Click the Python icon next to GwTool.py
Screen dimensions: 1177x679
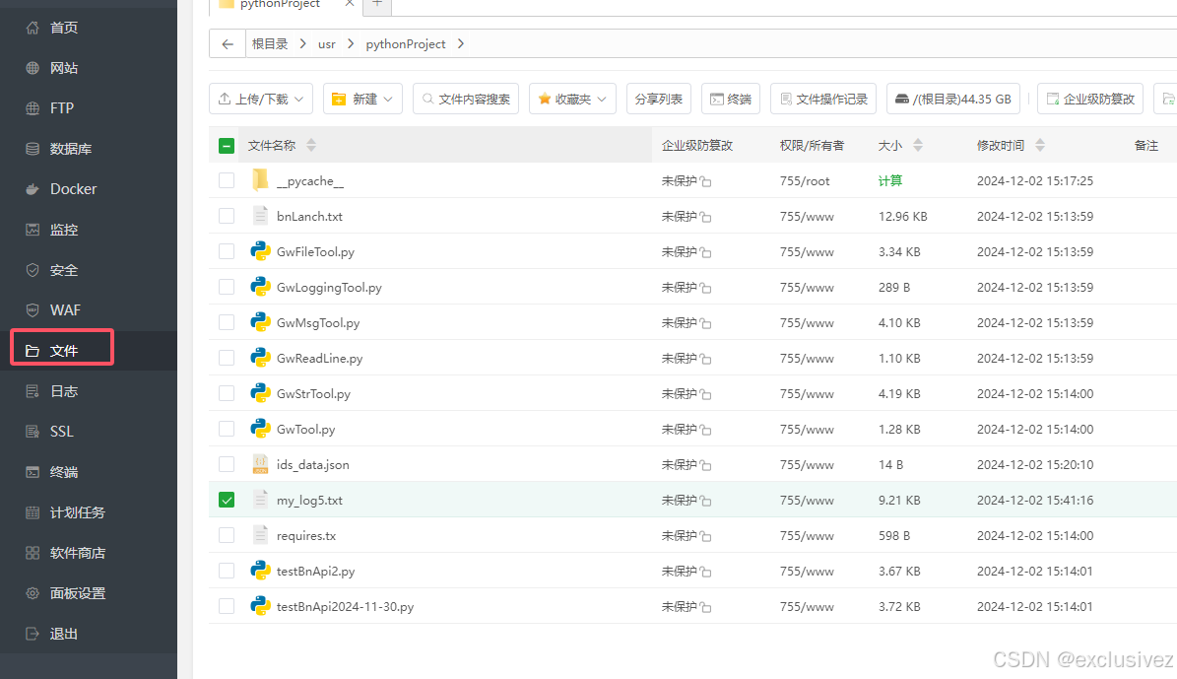click(260, 429)
